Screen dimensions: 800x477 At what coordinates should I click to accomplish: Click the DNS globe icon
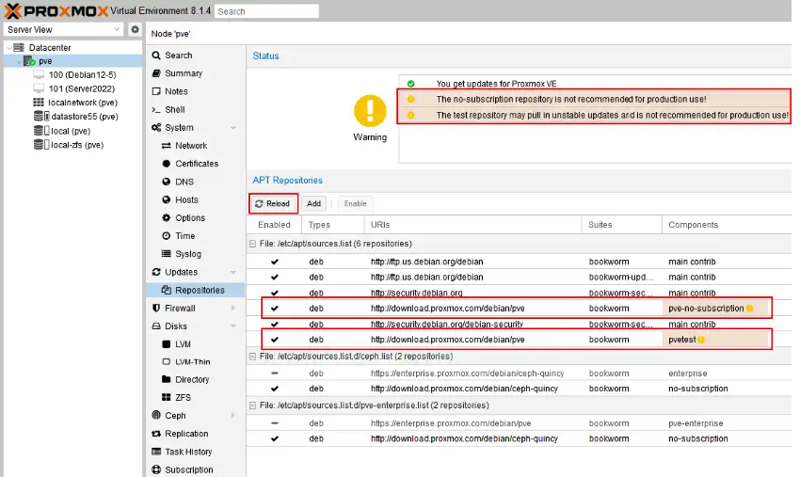[x=167, y=182]
